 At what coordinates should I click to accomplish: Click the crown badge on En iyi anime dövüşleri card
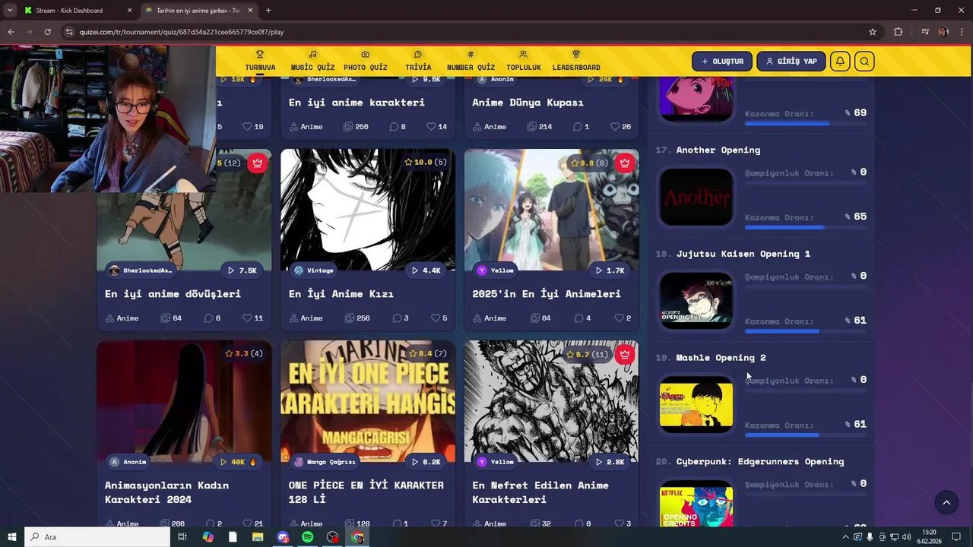(x=258, y=163)
